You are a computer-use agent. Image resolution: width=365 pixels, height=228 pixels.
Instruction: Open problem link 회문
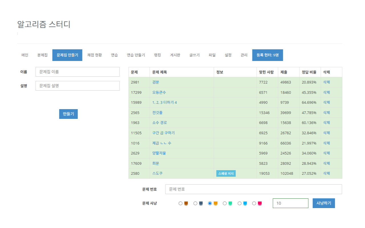coord(156,163)
